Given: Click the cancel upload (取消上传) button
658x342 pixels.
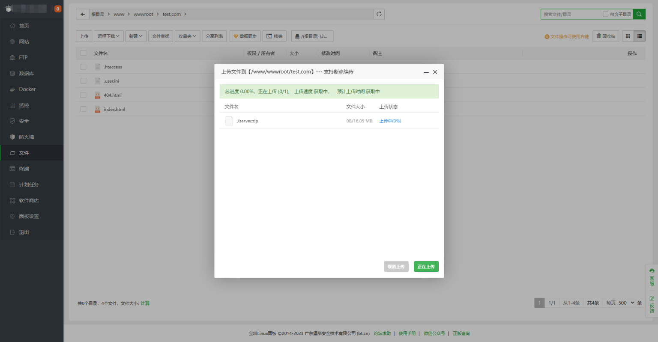Looking at the screenshot, I should tap(396, 267).
